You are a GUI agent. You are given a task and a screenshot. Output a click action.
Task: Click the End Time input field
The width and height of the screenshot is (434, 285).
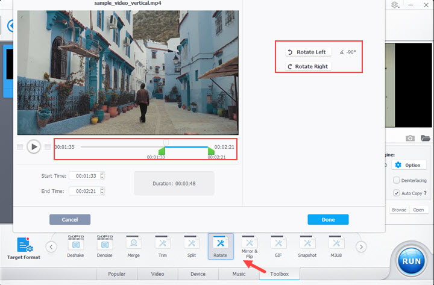coord(84,191)
